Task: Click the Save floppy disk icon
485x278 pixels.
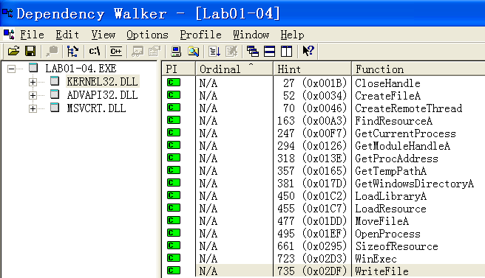Action: (30, 51)
